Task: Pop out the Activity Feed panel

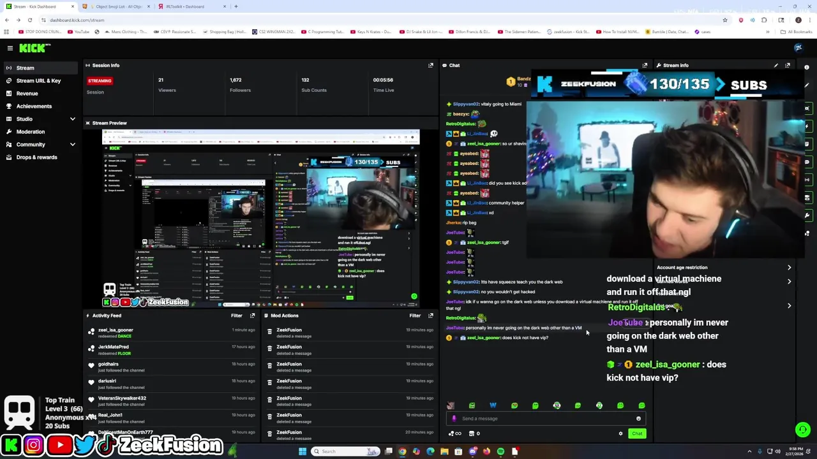Action: tap(253, 316)
